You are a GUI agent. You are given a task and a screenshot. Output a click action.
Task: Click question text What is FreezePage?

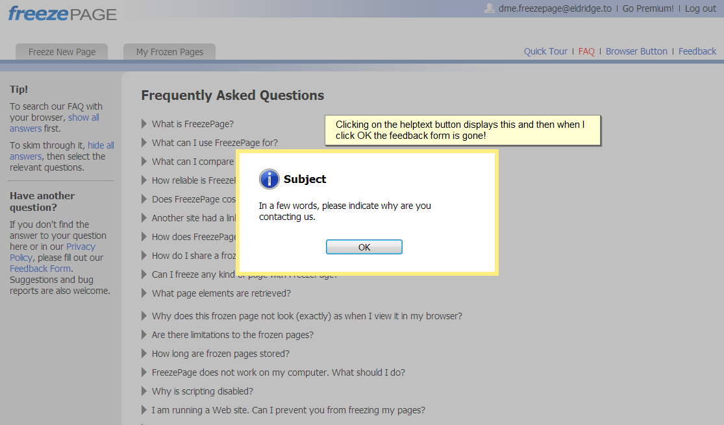click(x=193, y=124)
